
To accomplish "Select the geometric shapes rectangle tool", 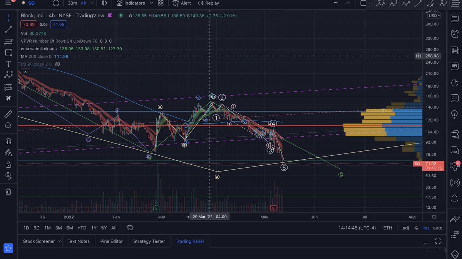I will pos(8,52).
